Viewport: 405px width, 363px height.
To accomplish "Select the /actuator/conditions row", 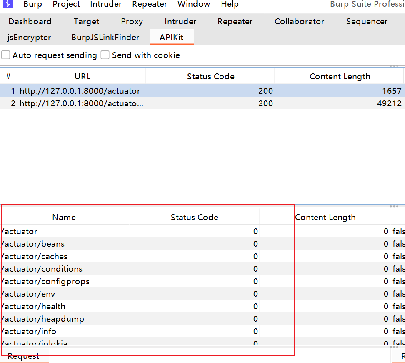I will tap(202, 269).
